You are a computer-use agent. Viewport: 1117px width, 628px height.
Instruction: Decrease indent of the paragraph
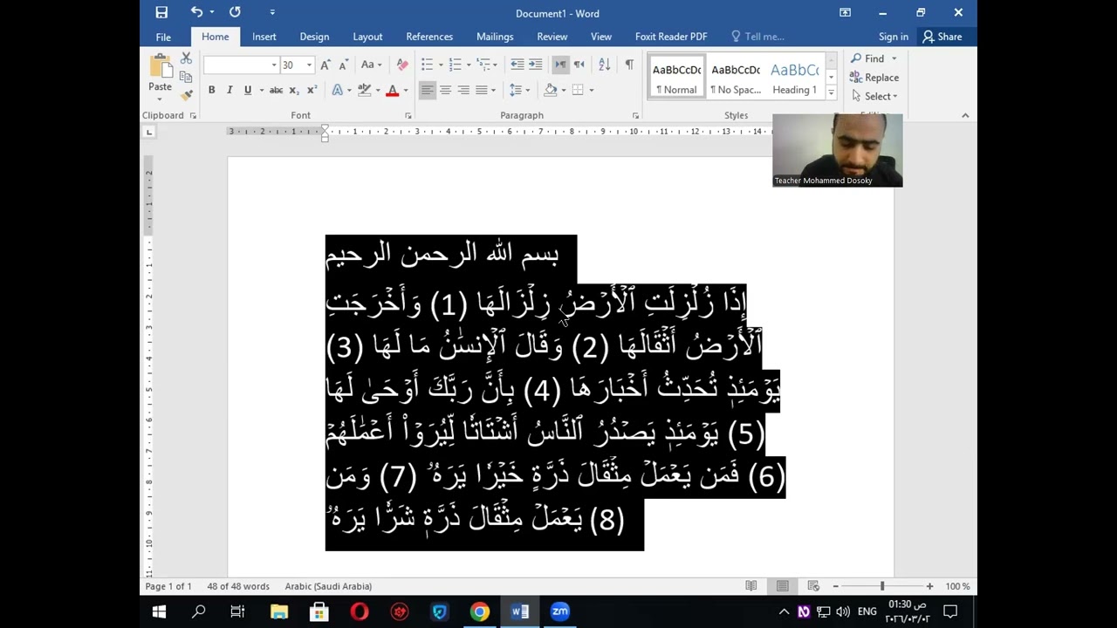coord(517,65)
